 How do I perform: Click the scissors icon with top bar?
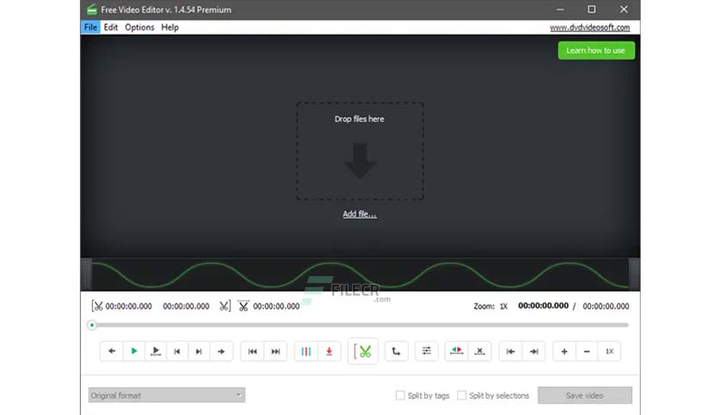(x=243, y=306)
